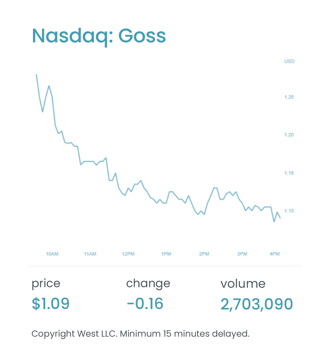Select the -0.16 change value

(145, 304)
